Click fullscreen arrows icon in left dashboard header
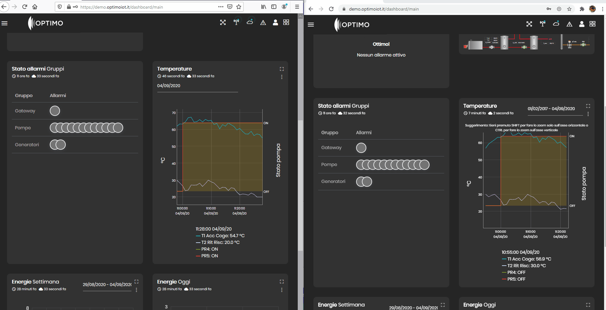The image size is (606, 310). (x=223, y=22)
